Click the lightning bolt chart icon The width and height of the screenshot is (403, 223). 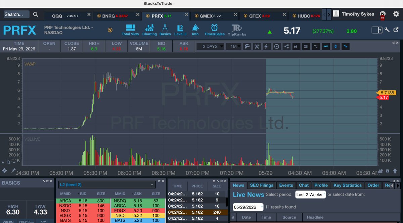click(x=266, y=47)
